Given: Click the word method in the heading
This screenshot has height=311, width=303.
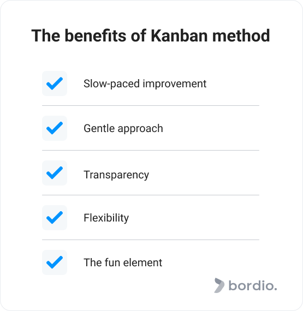Looking at the screenshot, I should (241, 35).
